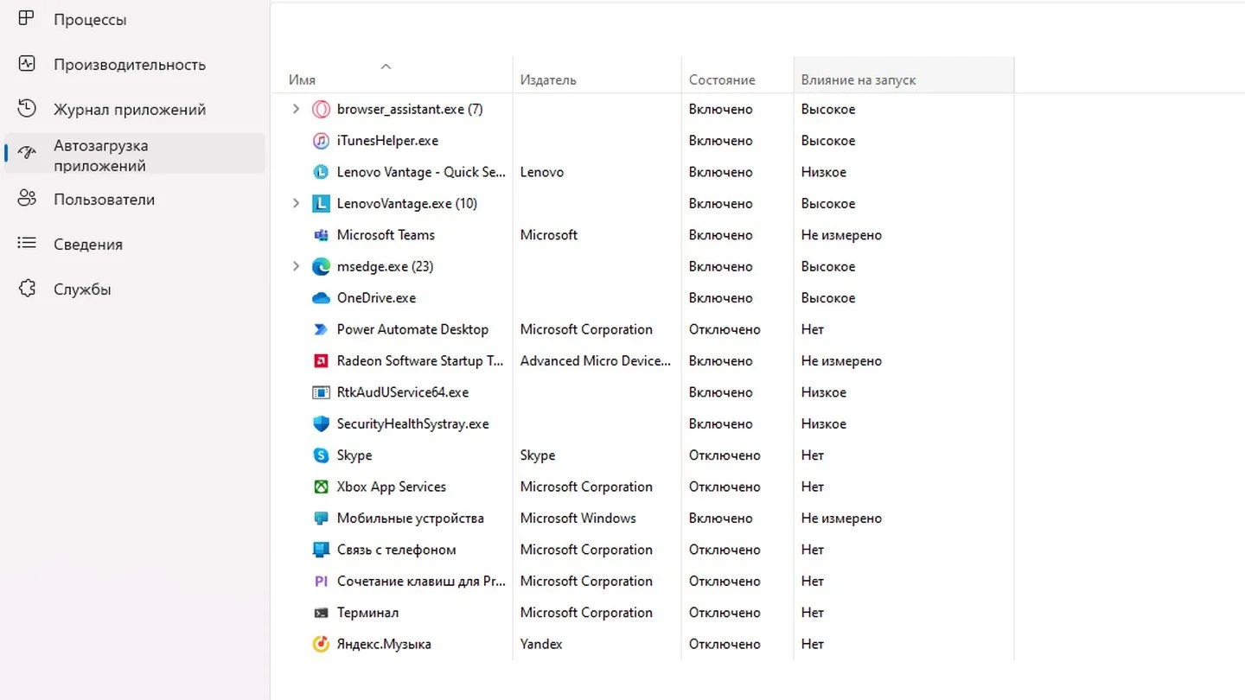1245x700 pixels.
Task: Click the Терминал icon
Action: coord(321,613)
